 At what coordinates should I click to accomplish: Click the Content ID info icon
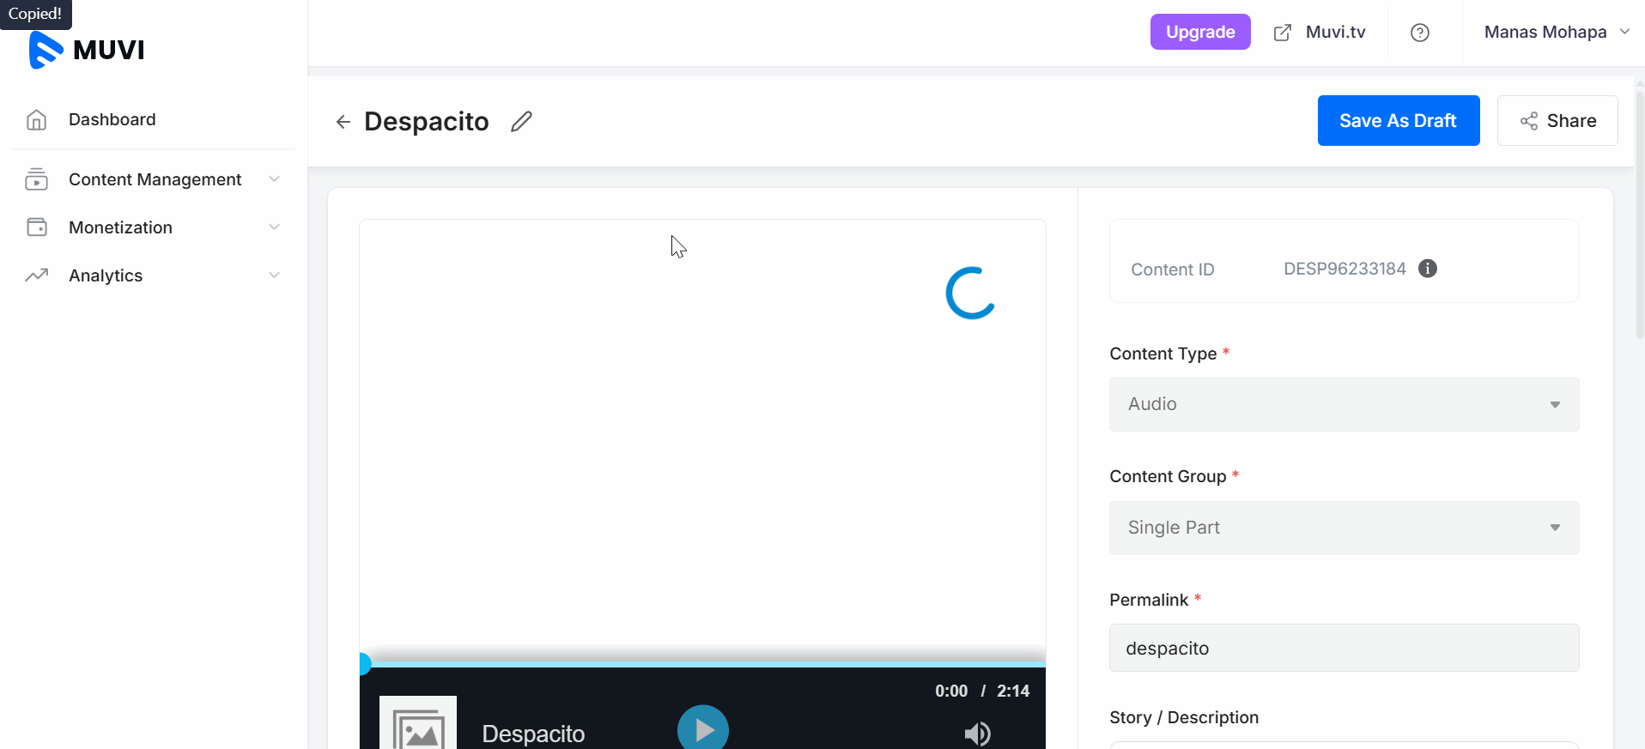coord(1427,269)
